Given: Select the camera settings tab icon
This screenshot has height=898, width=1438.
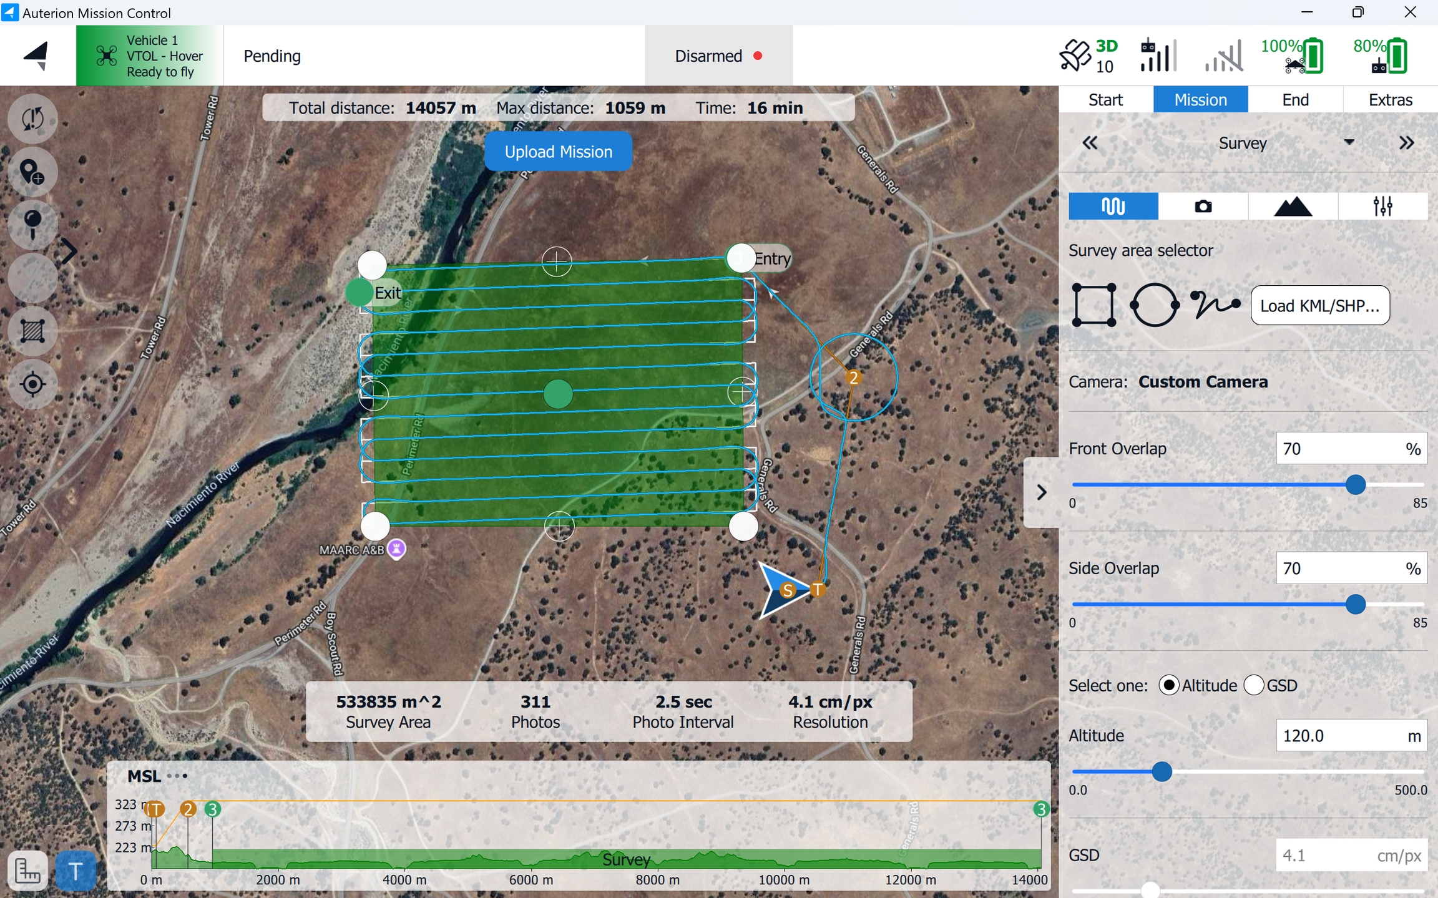Looking at the screenshot, I should (1203, 207).
